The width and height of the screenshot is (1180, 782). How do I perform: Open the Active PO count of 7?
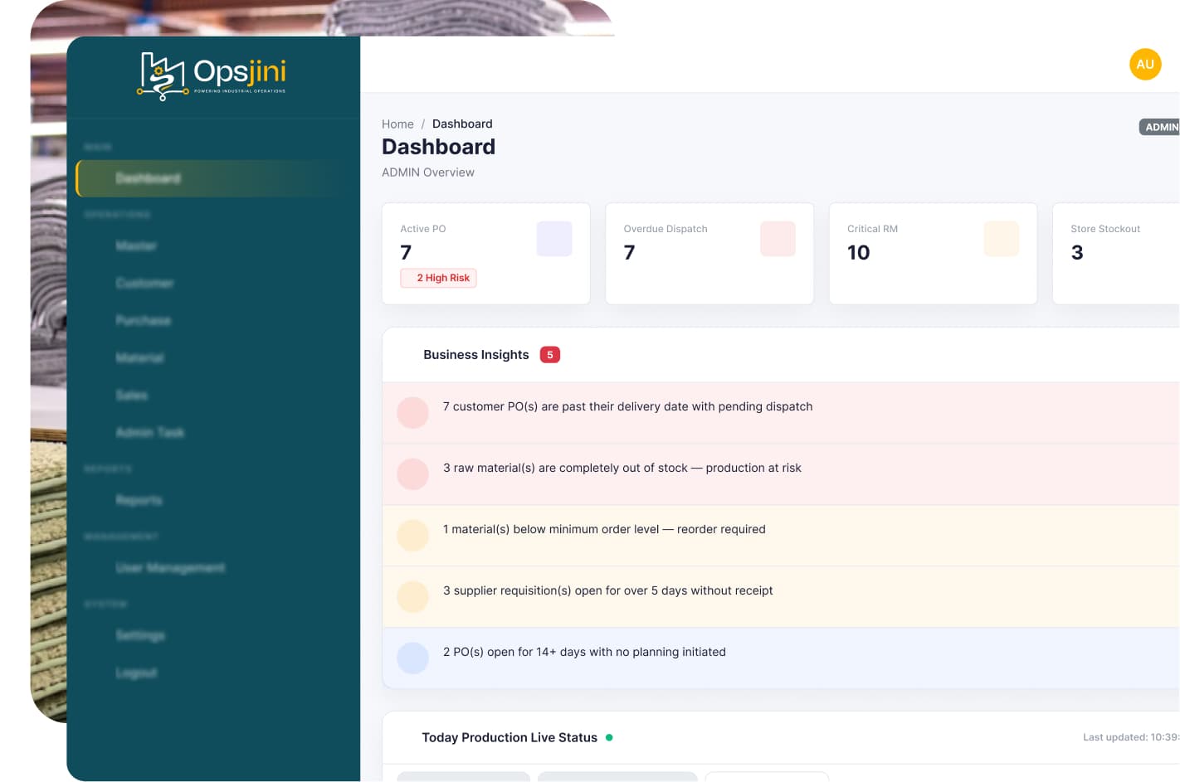[406, 252]
